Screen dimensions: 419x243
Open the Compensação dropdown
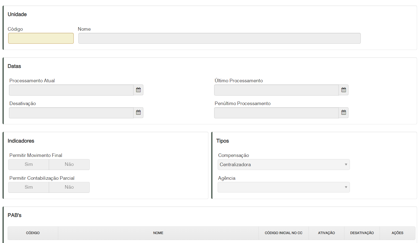point(284,165)
